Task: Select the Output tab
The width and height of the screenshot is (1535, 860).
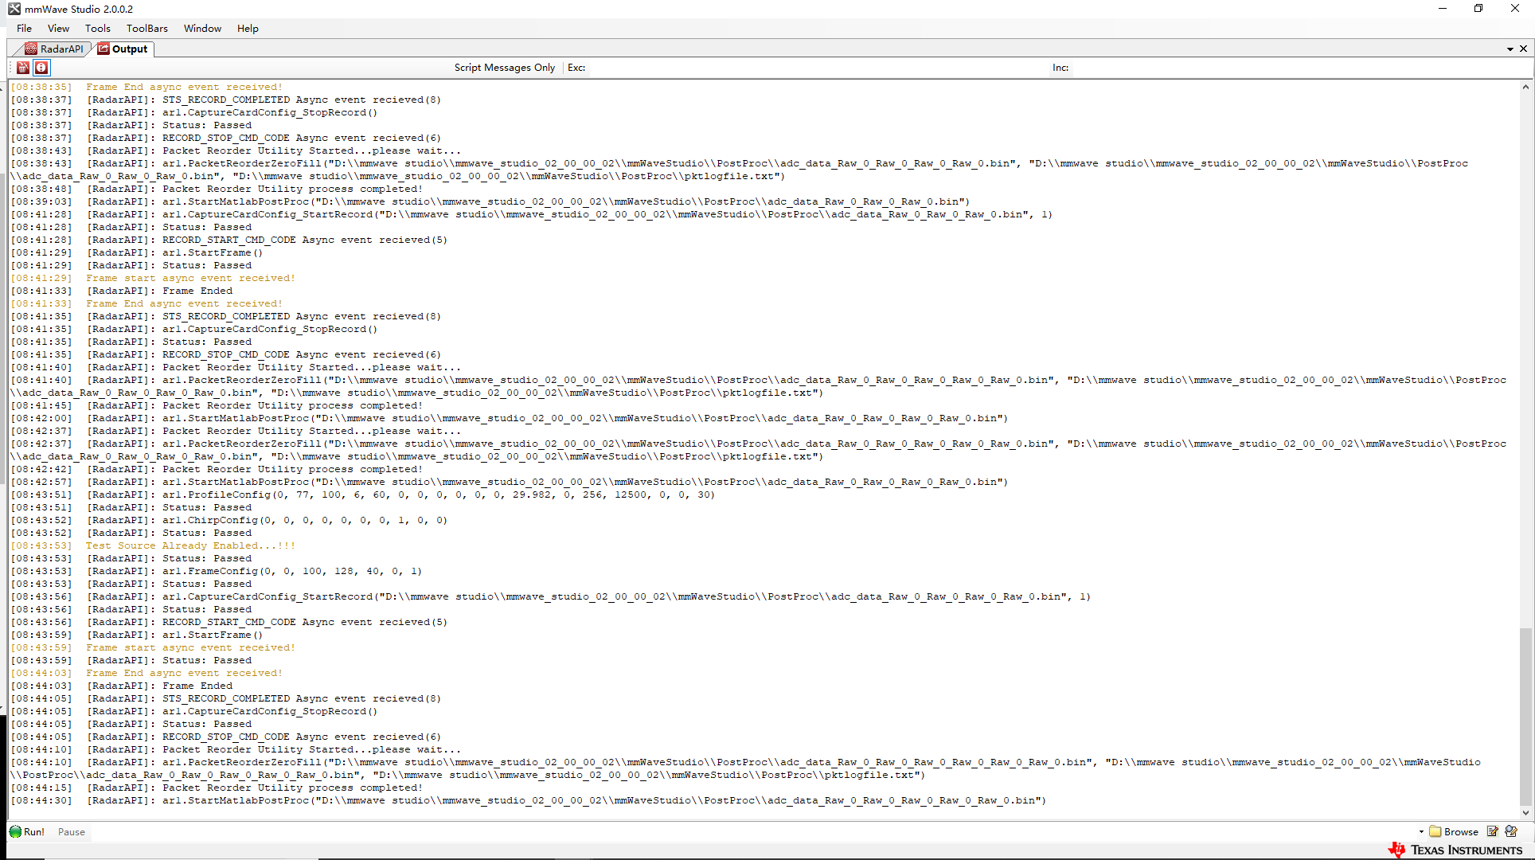Action: click(123, 49)
